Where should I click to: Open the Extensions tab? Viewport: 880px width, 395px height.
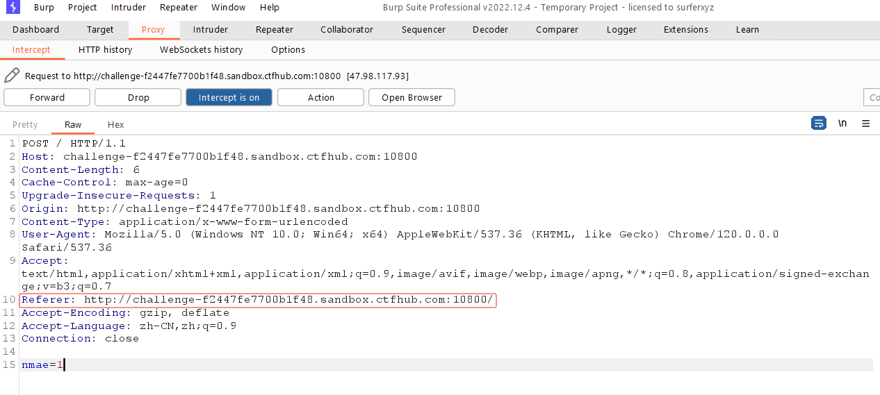click(x=686, y=30)
